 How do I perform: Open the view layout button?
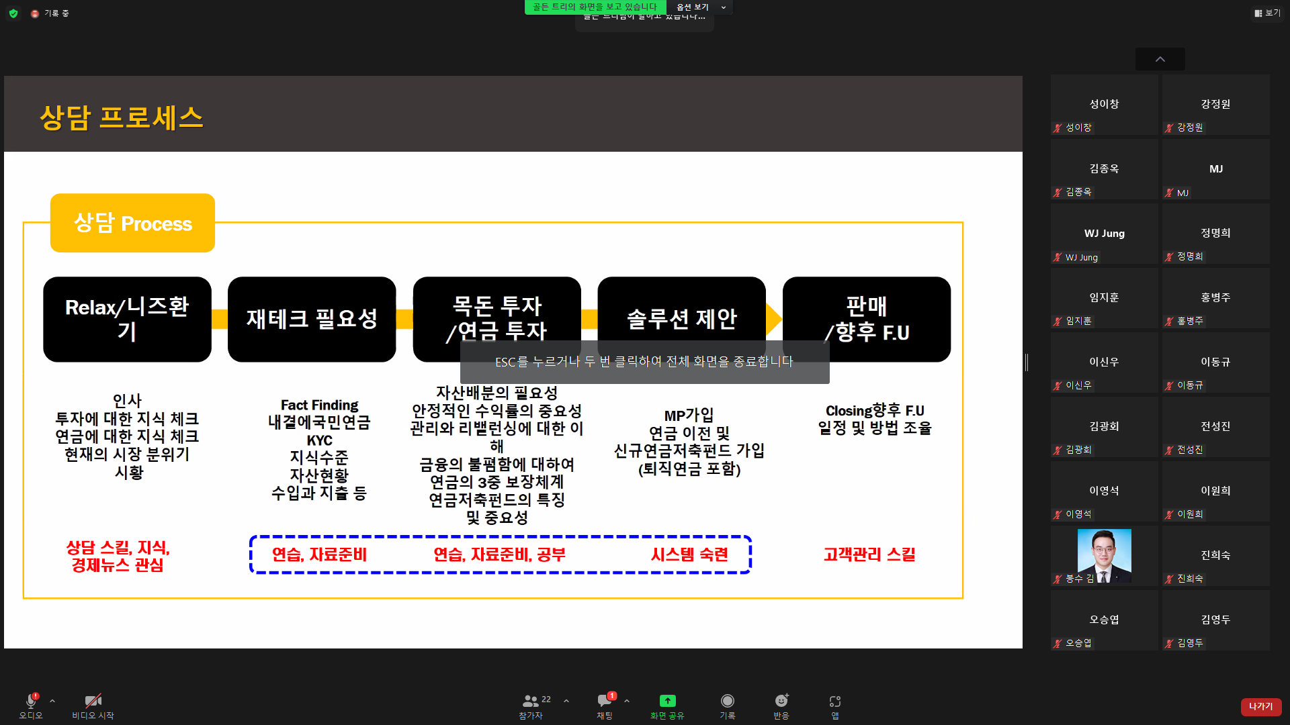click(1267, 13)
